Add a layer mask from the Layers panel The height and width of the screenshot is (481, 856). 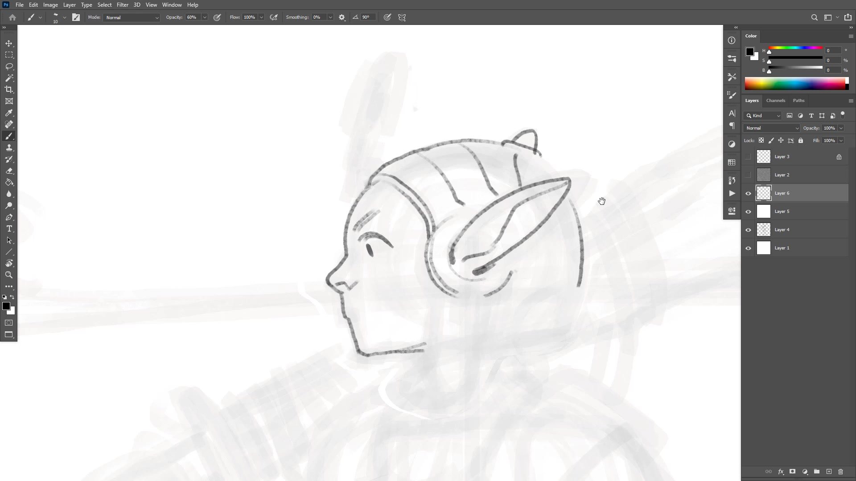(x=792, y=472)
